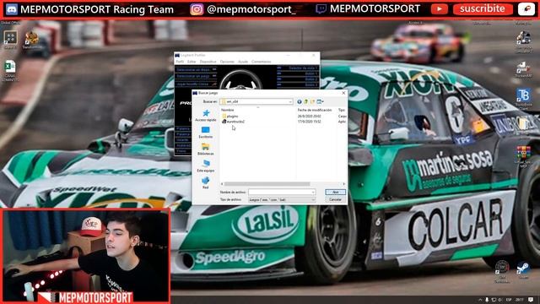Screen dimensions: 540x304
Task: Open Escritorio location in the dialog sidebar
Action: coord(206,133)
